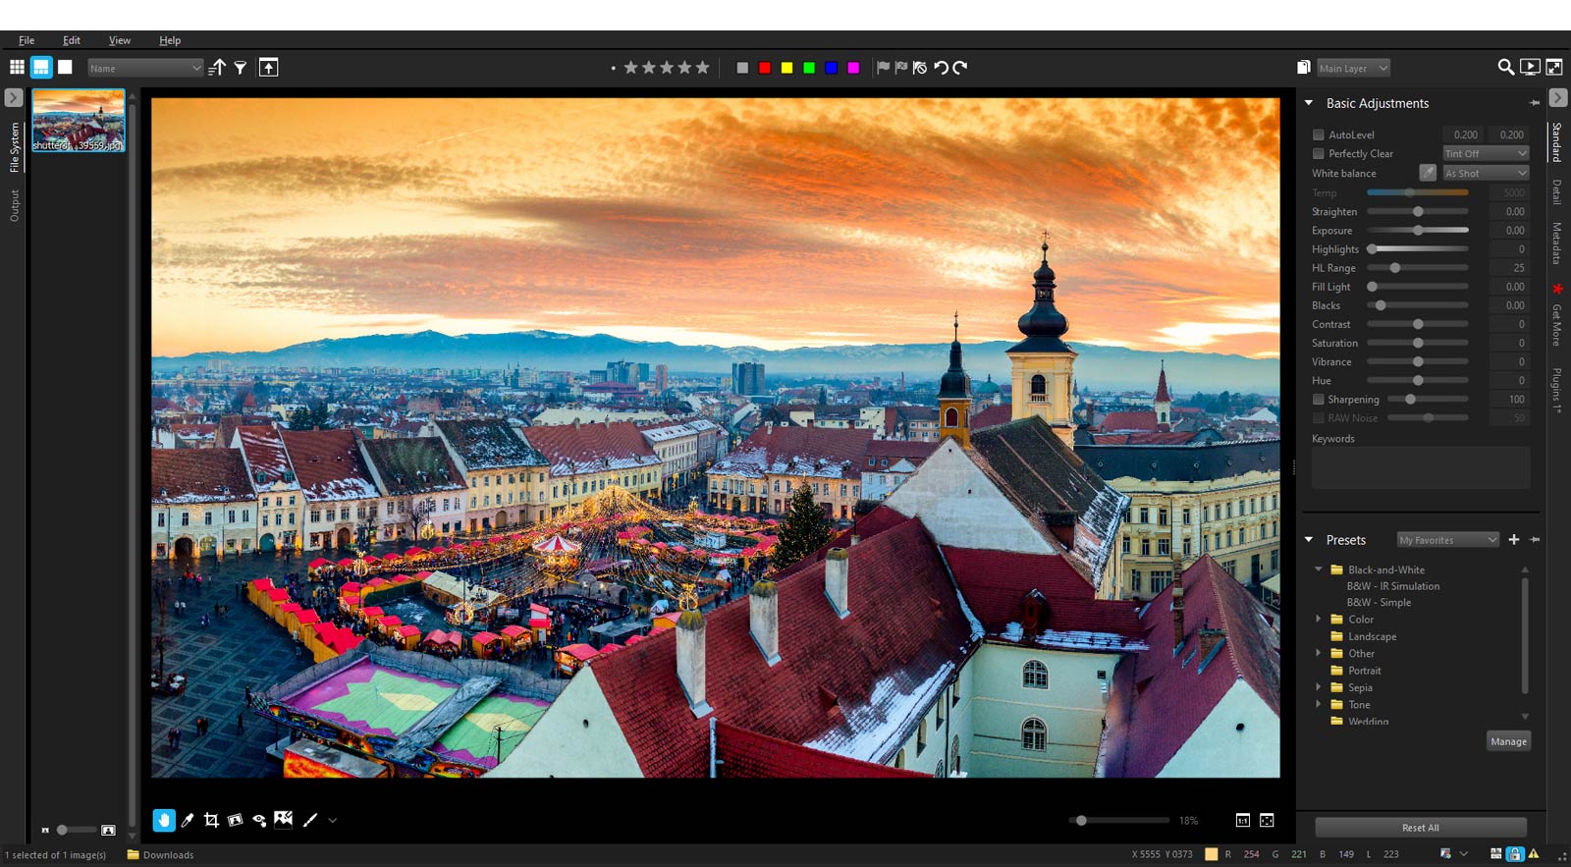The width and height of the screenshot is (1571, 867).
Task: Apply label blue color swatch
Action: (832, 68)
